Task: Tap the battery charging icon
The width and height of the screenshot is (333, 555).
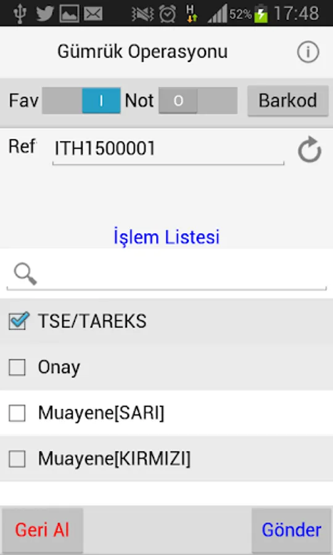Action: pyautogui.click(x=261, y=14)
